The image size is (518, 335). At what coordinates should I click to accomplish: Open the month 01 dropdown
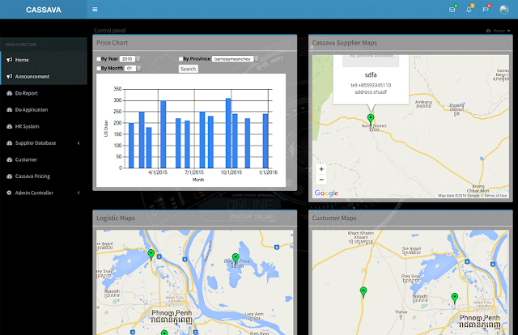[132, 69]
